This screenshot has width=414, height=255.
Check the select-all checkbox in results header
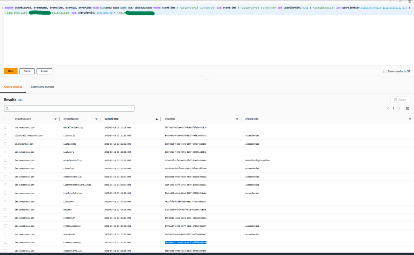[5, 119]
